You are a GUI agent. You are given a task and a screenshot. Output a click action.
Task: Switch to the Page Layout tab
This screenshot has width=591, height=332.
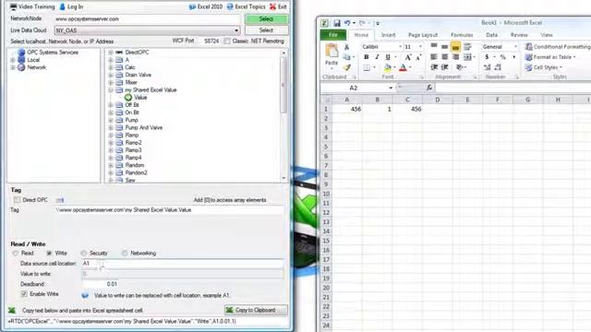[423, 35]
